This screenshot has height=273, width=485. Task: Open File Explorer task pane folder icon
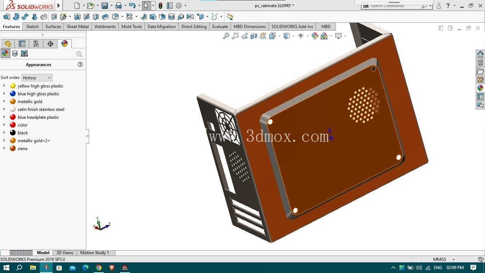click(x=480, y=71)
